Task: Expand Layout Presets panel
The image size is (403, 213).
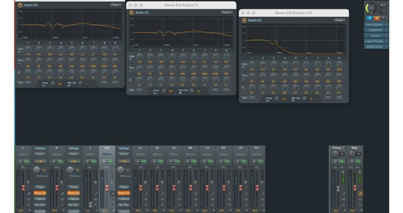Action: coord(376,41)
